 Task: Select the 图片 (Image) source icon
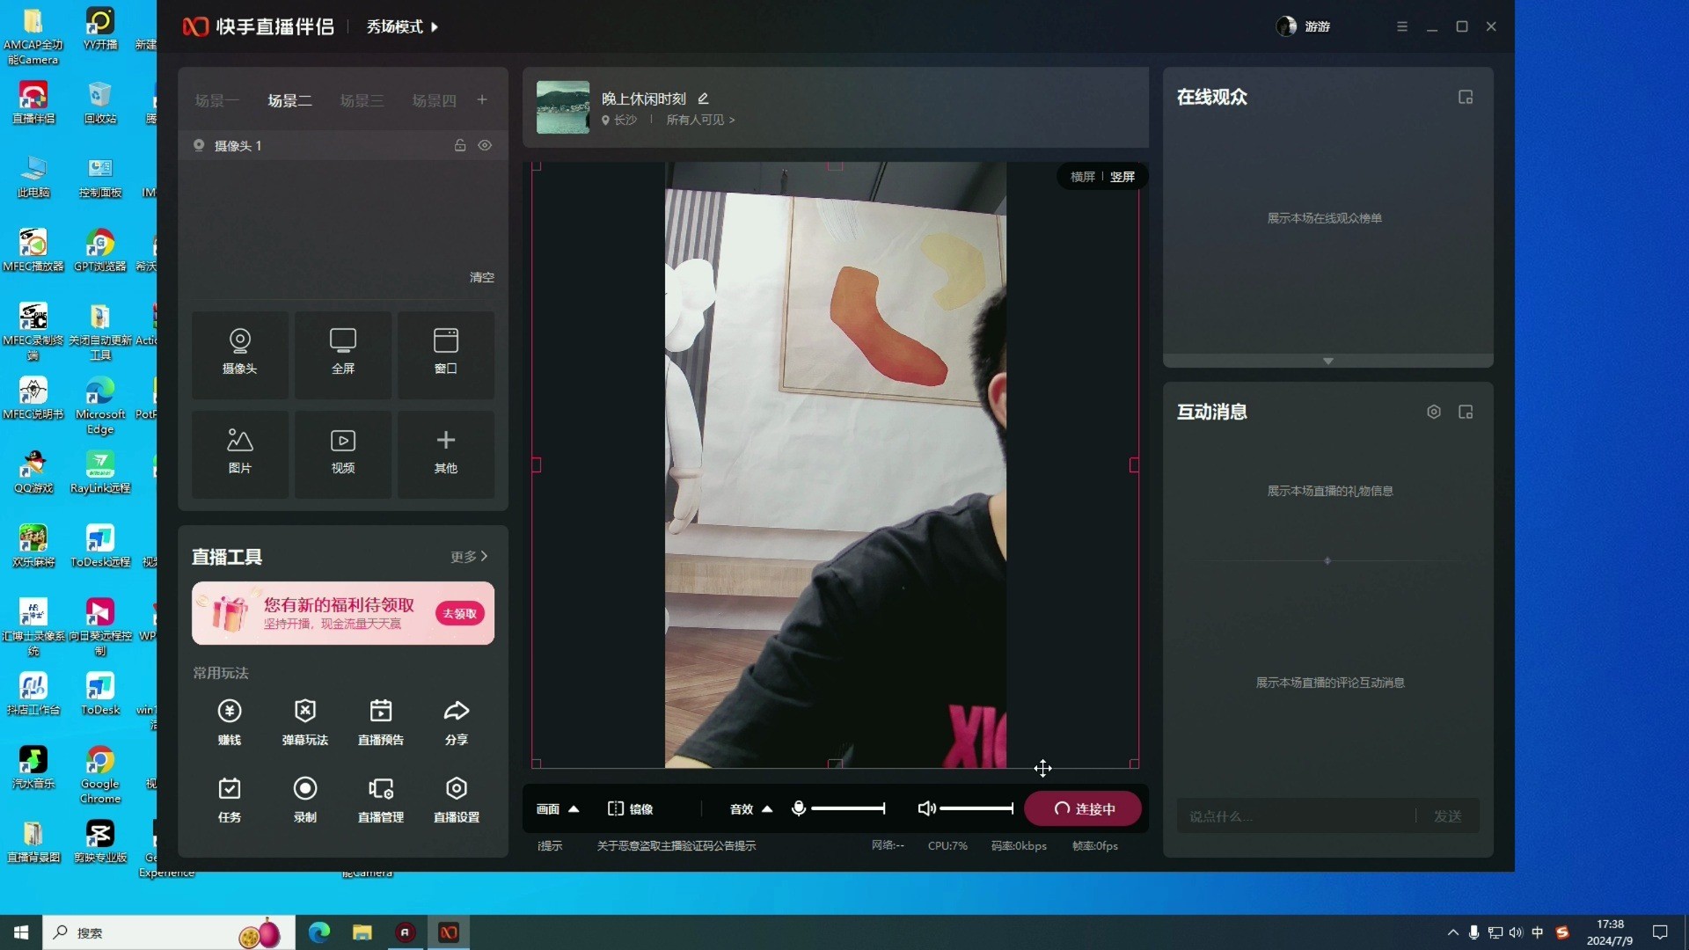[x=240, y=450]
